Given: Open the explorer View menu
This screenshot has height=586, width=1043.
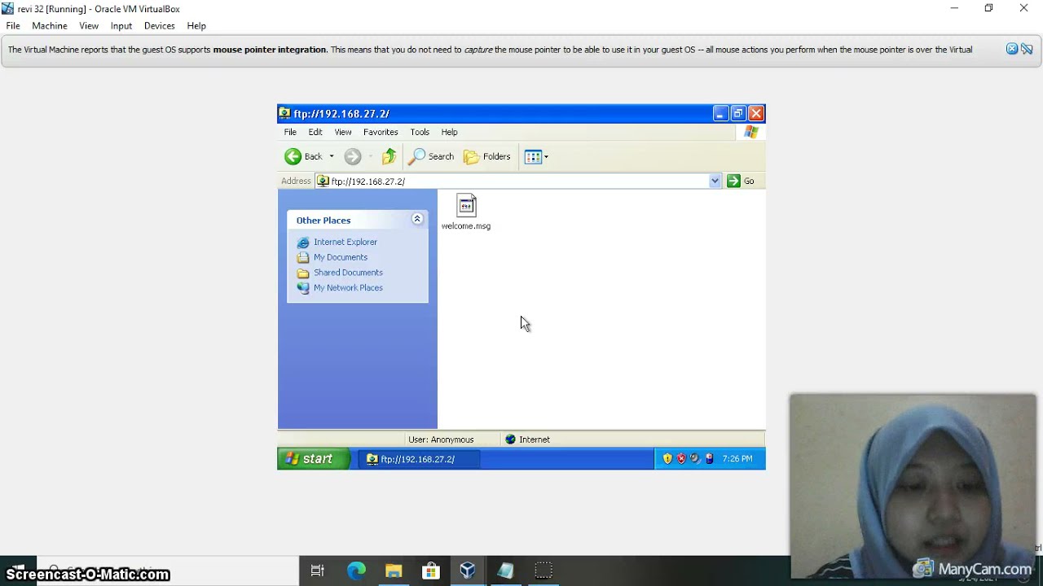Looking at the screenshot, I should click(343, 132).
